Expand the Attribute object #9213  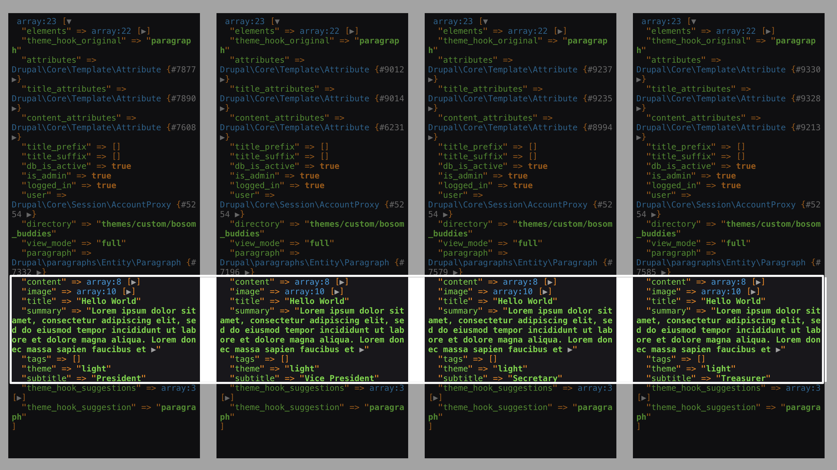pos(639,137)
